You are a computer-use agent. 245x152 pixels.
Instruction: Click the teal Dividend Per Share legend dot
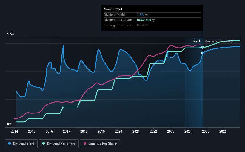[x=44, y=143]
